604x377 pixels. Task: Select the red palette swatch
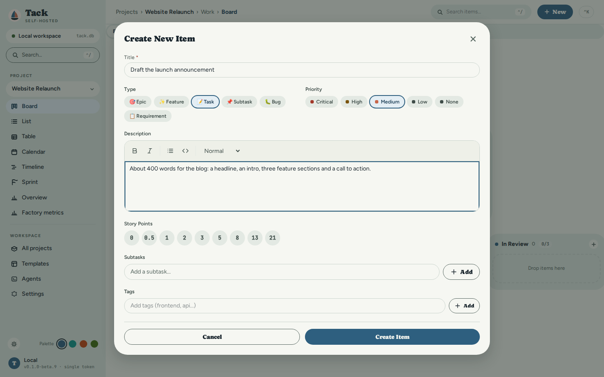83,344
